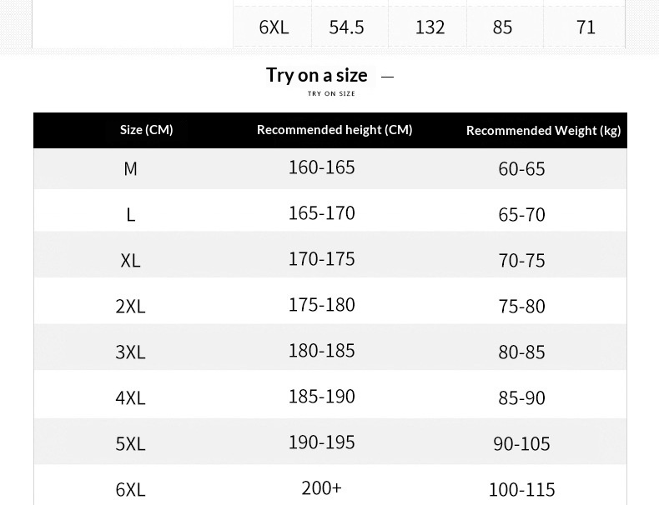Select the 5XL size row label
This screenshot has width=659, height=505.
coord(130,444)
